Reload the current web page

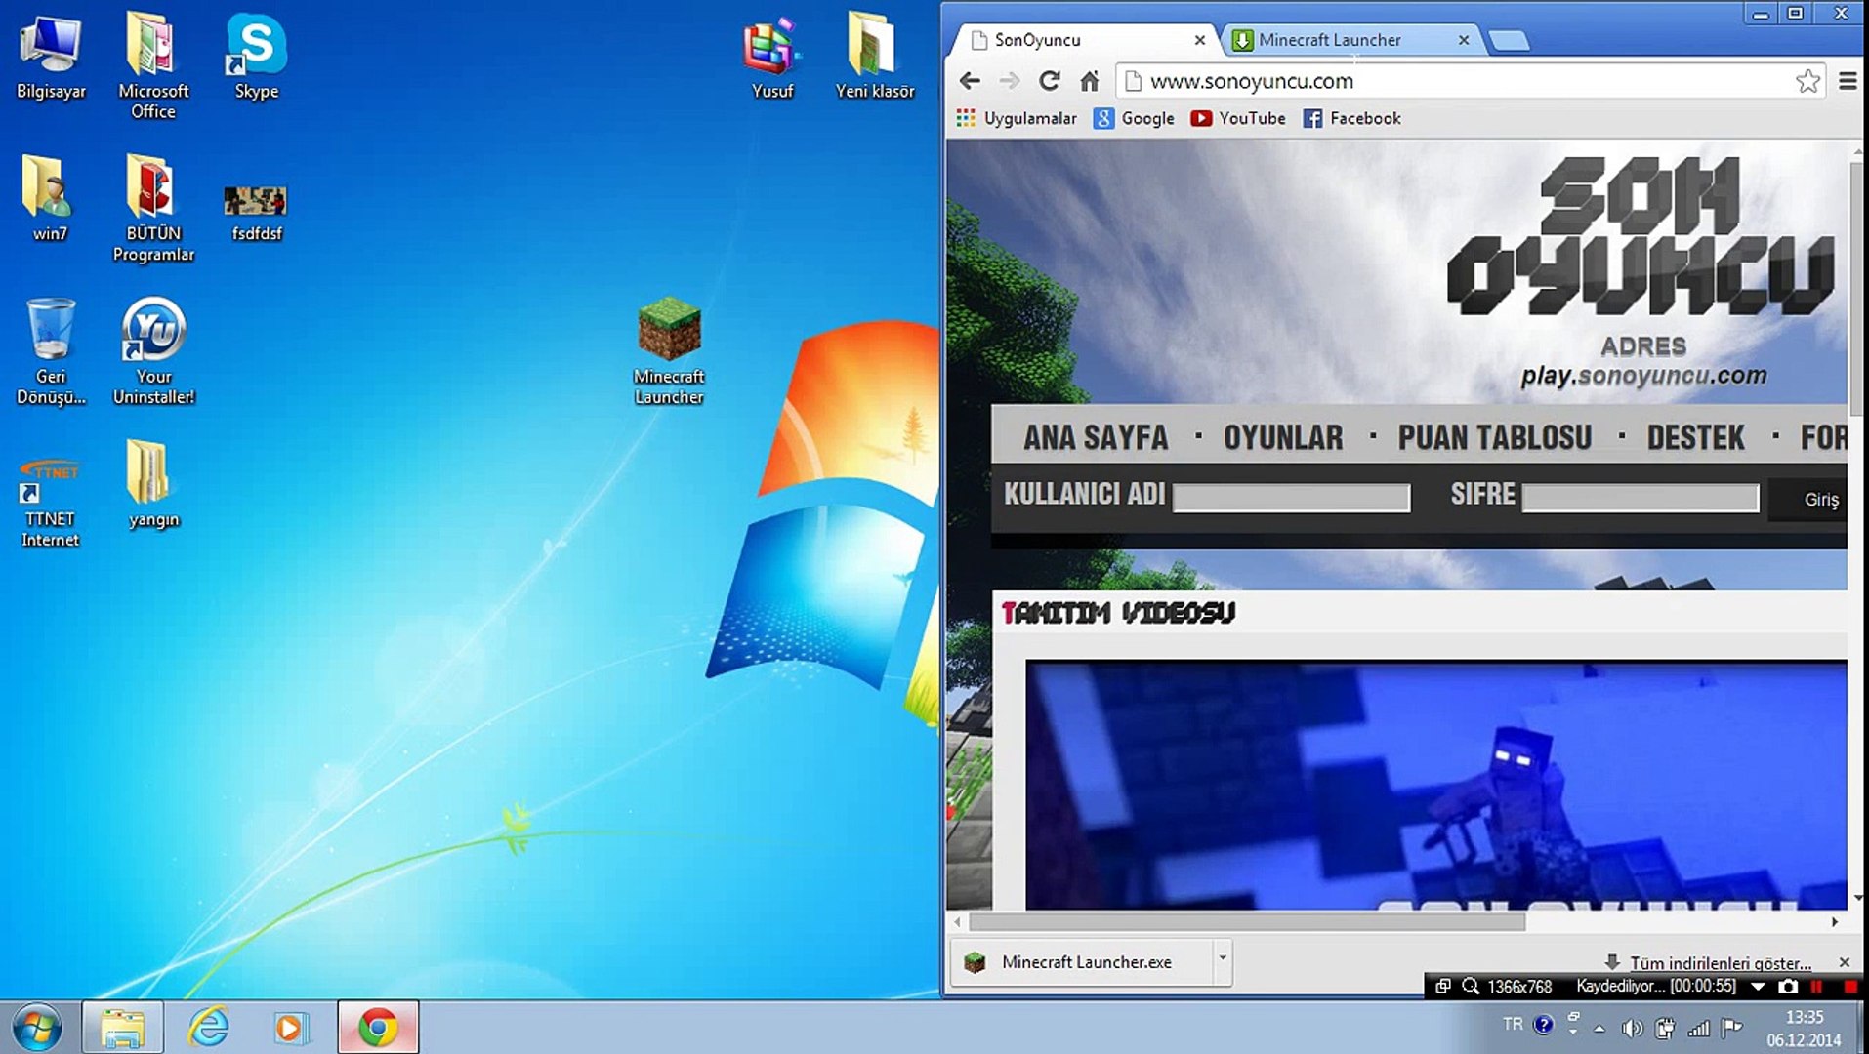click(x=1050, y=81)
